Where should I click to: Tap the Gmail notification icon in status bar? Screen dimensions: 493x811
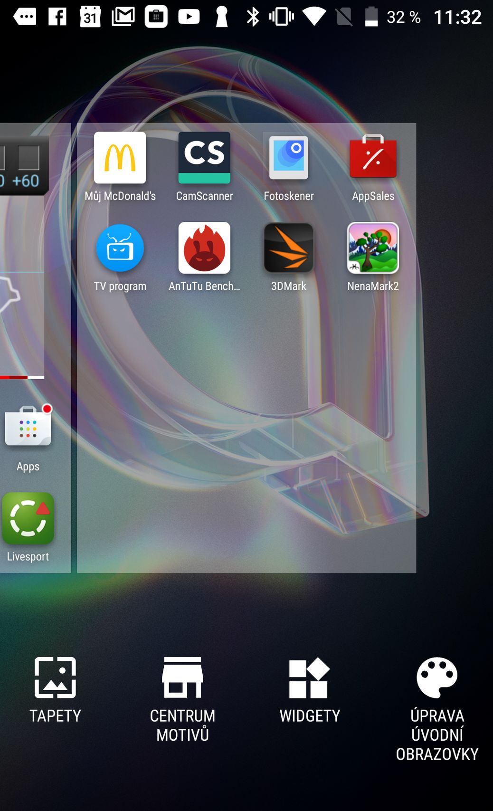(x=123, y=17)
